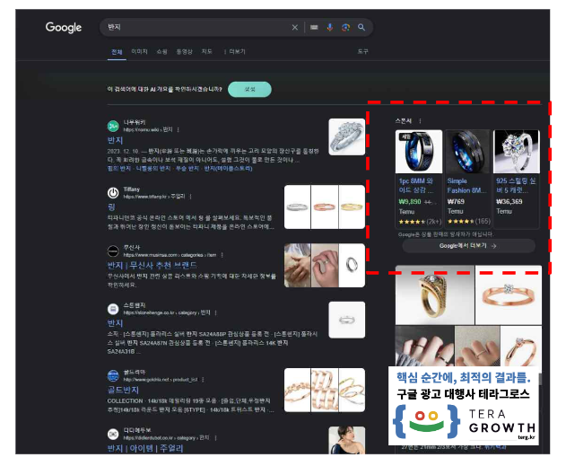Open more options for 무신사 result
This screenshot has width=566, height=475.
tap(222, 255)
